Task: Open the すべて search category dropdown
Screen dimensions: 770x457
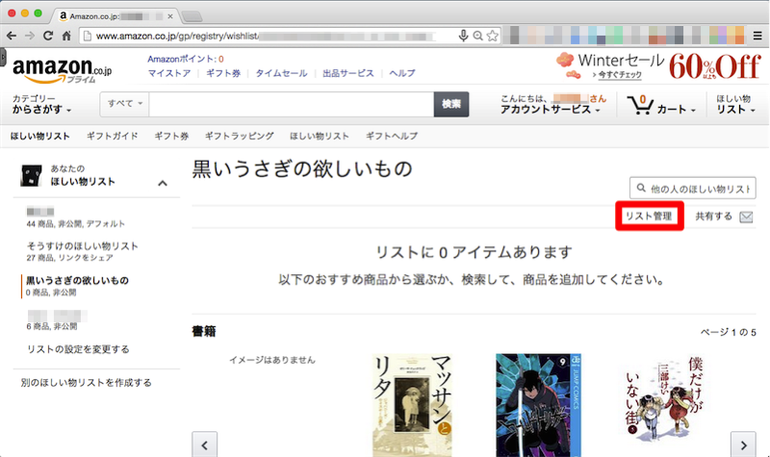Action: [x=125, y=104]
